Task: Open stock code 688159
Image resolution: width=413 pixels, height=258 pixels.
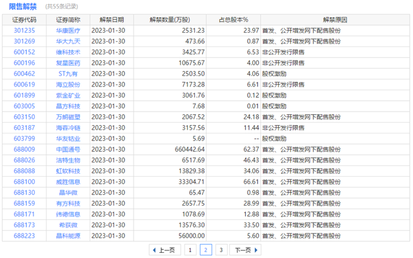Action: point(25,203)
